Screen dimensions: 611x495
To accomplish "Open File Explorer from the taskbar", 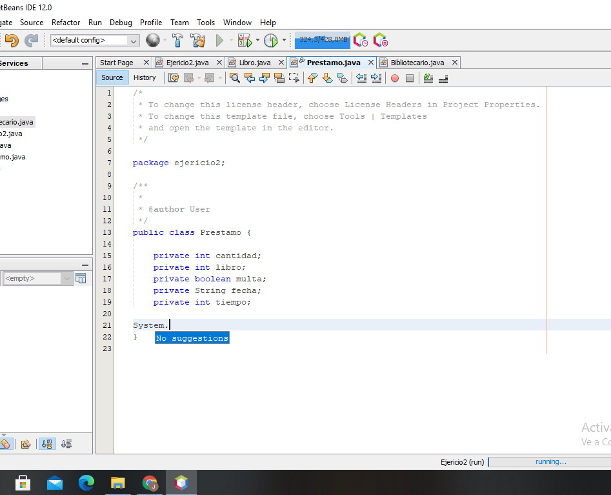I will pos(117,483).
